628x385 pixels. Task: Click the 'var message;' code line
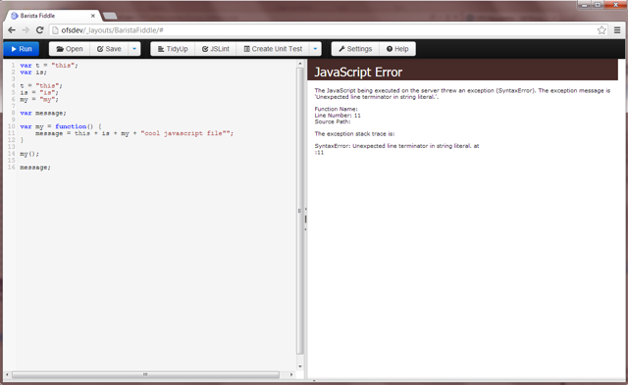tap(43, 113)
